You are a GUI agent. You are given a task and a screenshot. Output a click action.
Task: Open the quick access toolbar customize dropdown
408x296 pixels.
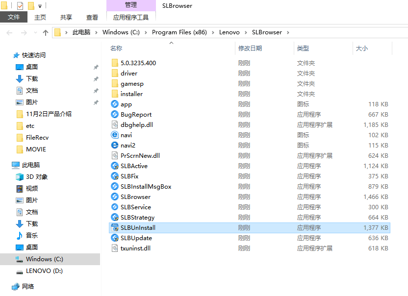[x=40, y=6]
